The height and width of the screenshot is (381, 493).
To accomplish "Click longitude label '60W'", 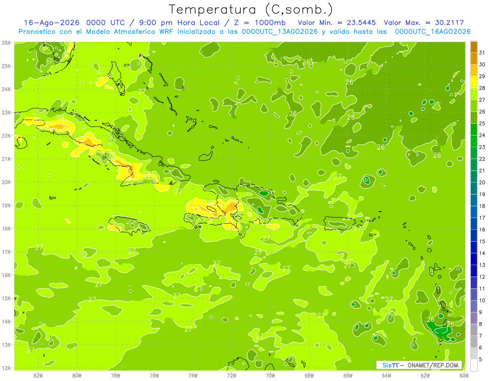I will (x=464, y=375).
